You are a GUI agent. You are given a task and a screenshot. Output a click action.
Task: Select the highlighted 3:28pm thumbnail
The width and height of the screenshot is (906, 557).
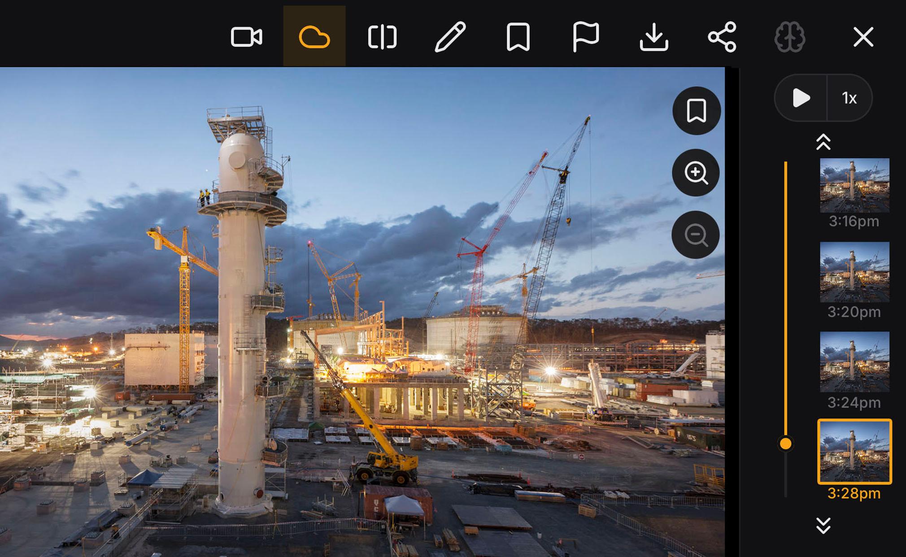click(x=854, y=452)
